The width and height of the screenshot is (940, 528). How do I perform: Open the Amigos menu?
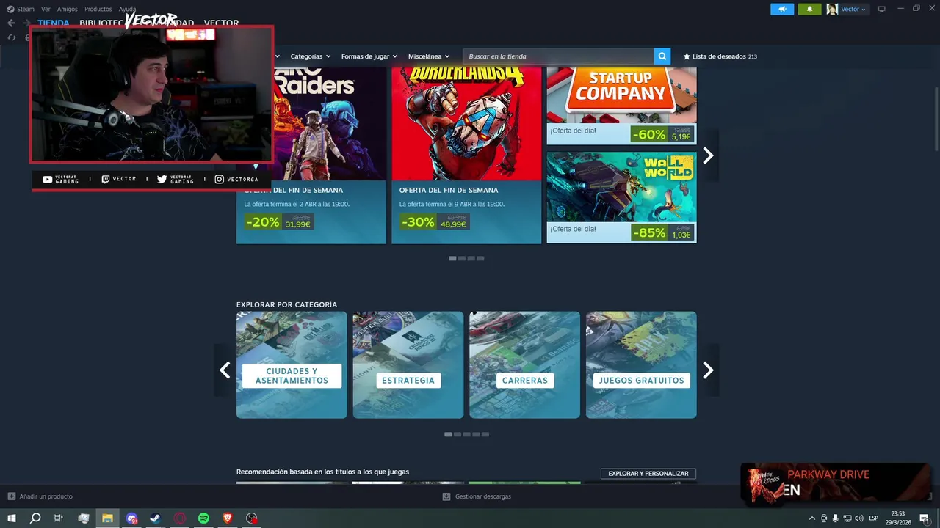tap(68, 9)
